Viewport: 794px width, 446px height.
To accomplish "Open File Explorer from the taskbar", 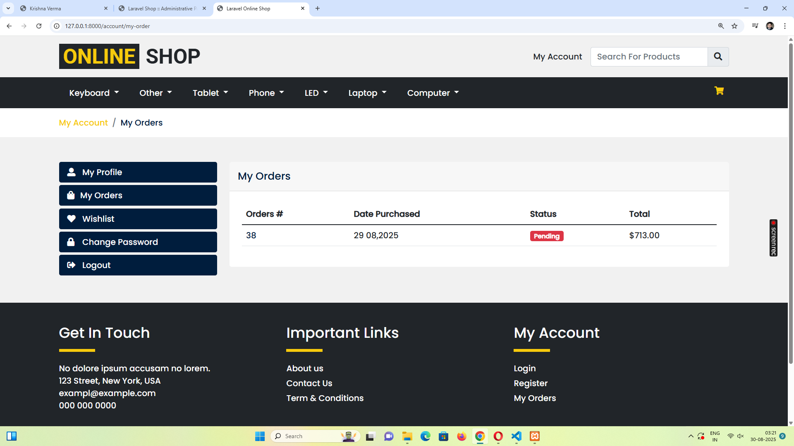I will click(407, 436).
